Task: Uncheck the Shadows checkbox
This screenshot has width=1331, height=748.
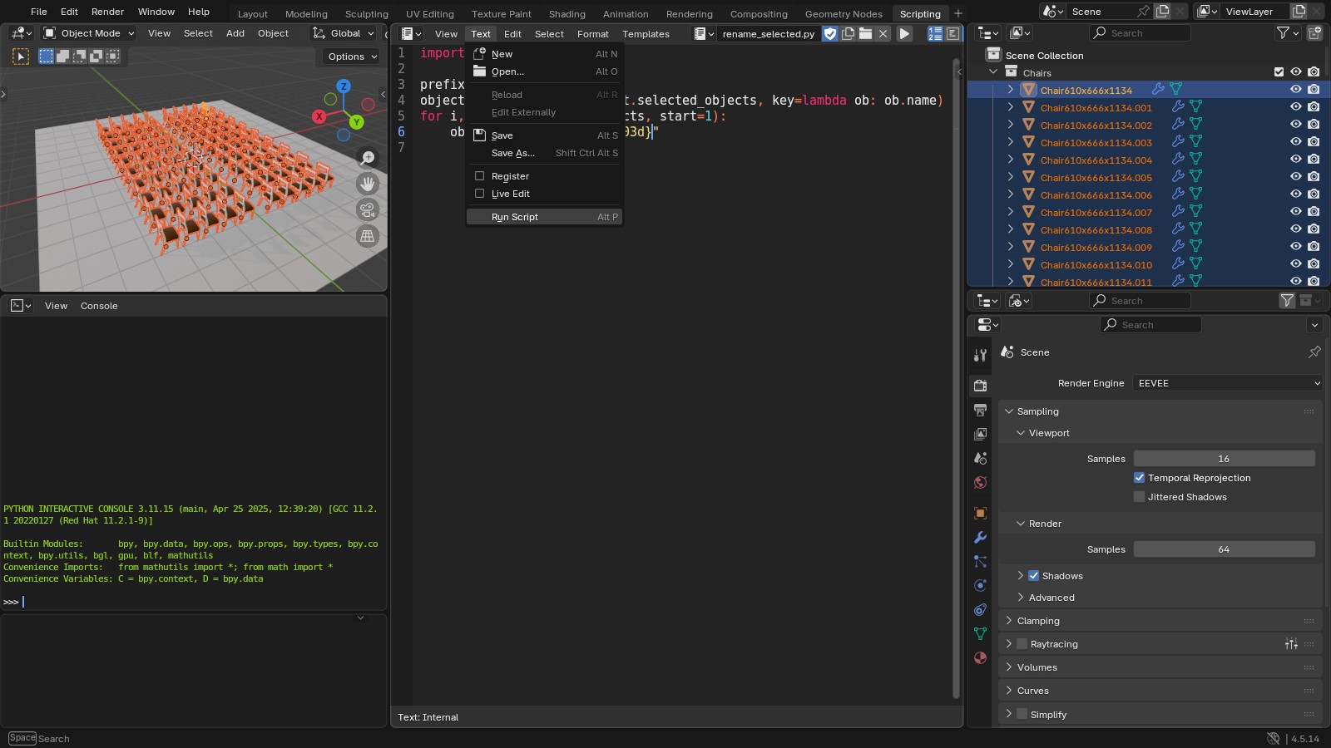Action: pyautogui.click(x=1033, y=576)
